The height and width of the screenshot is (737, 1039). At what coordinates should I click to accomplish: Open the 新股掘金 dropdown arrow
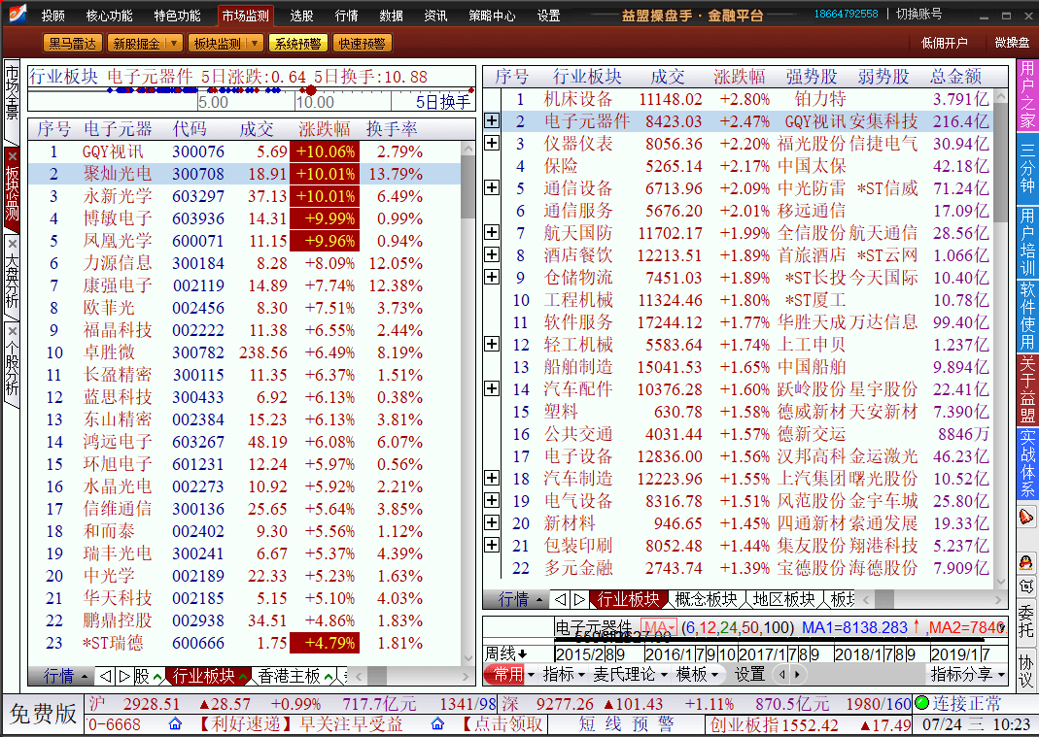pos(174,43)
